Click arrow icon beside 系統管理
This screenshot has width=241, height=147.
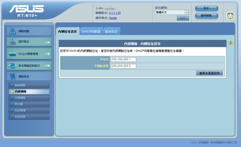point(12,111)
